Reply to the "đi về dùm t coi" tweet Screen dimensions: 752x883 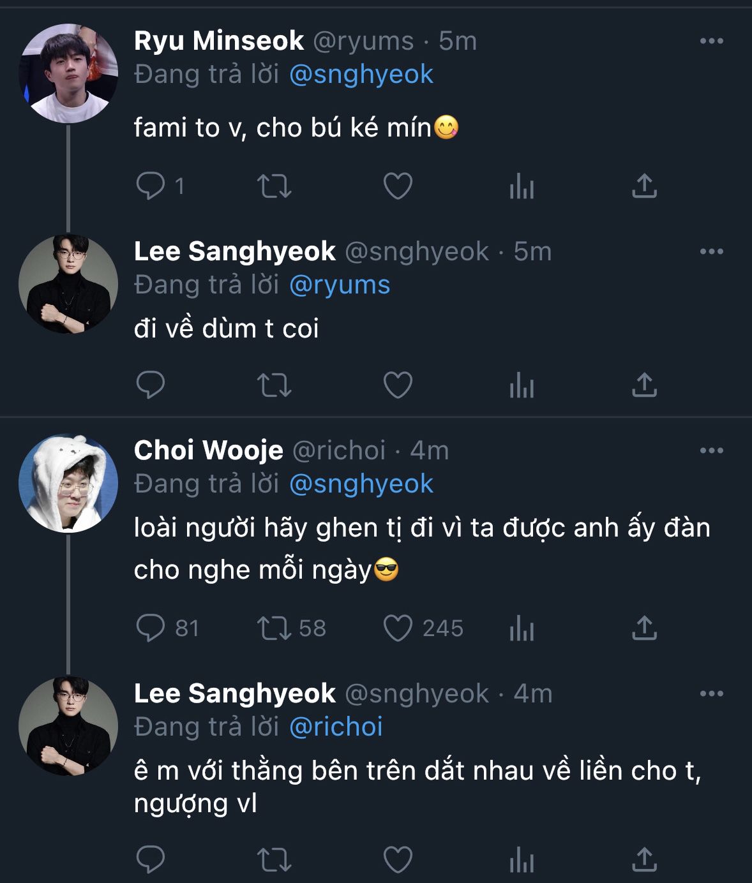click(x=151, y=385)
